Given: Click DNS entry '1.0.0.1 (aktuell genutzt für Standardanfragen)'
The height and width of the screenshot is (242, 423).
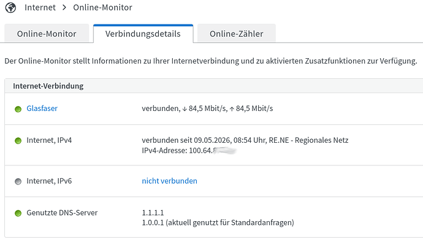Looking at the screenshot, I should 218,222.
